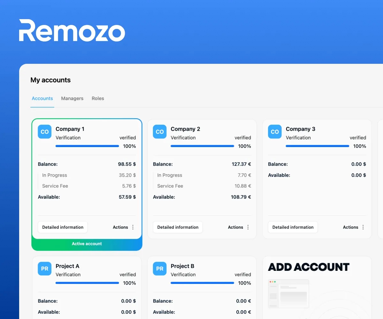Screen dimensions: 383x319
Task: Open the three-dot Actions menu for Company 3
Action: (363, 227)
